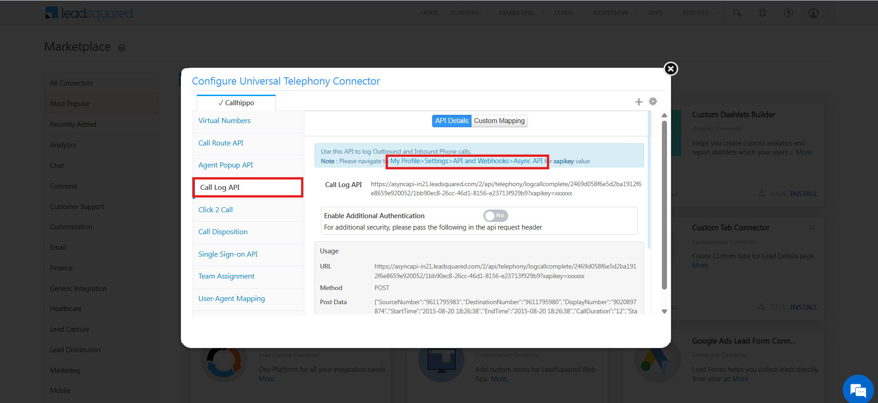Open the HOME menu
Image resolution: width=878 pixels, height=403 pixels.
(429, 13)
